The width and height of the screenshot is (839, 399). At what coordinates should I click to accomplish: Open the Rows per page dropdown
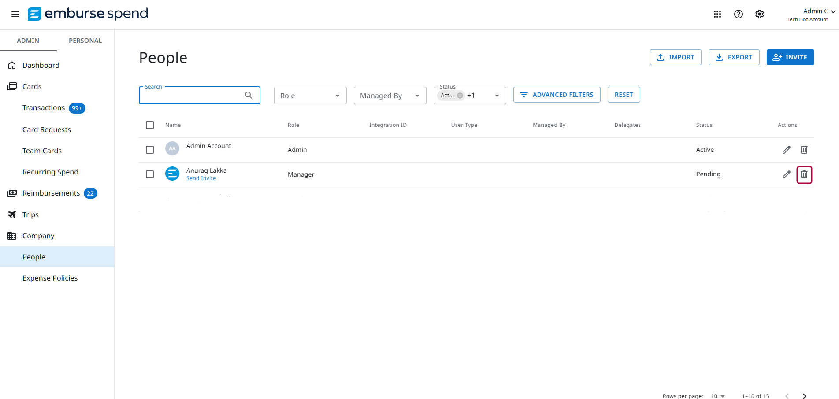718,396
